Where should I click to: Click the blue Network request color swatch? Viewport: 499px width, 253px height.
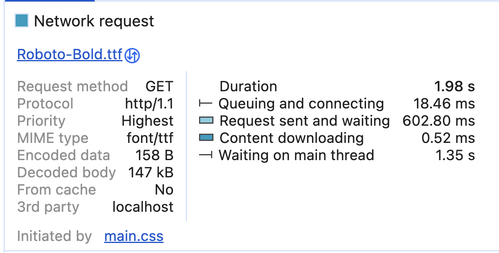[22, 21]
